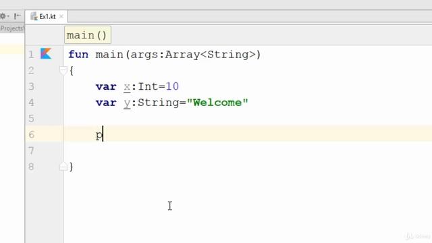This screenshot has height=243, width=432.
Task: Click the underlined variable x on line 3
Action: click(x=127, y=87)
